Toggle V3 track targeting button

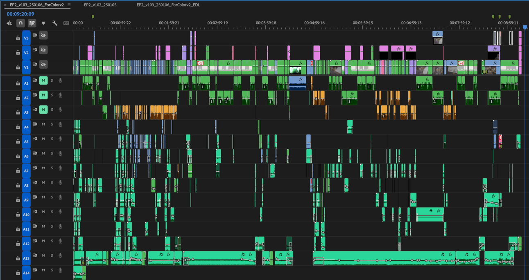pos(26,38)
